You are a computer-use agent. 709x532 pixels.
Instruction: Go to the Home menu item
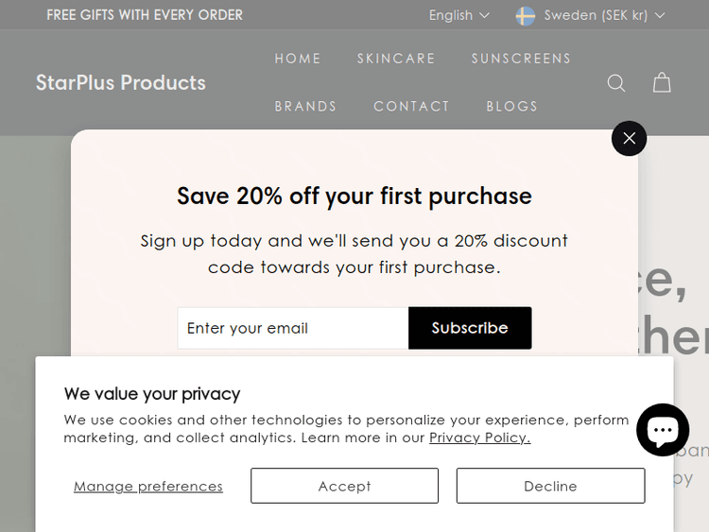pos(298,59)
